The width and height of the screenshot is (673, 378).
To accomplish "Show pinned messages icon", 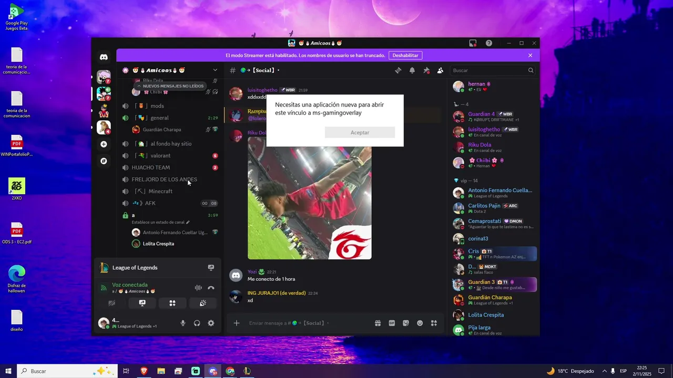I will click(x=426, y=70).
